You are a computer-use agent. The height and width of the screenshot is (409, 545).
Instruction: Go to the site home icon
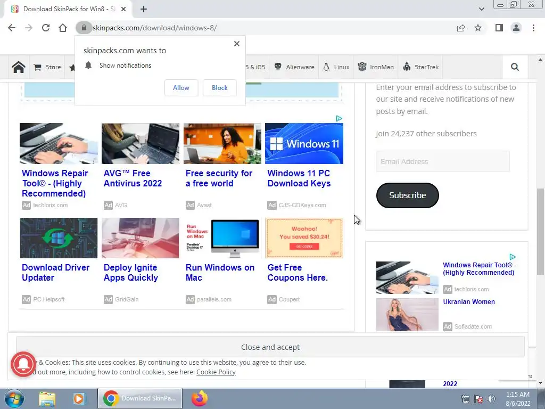pos(19,67)
